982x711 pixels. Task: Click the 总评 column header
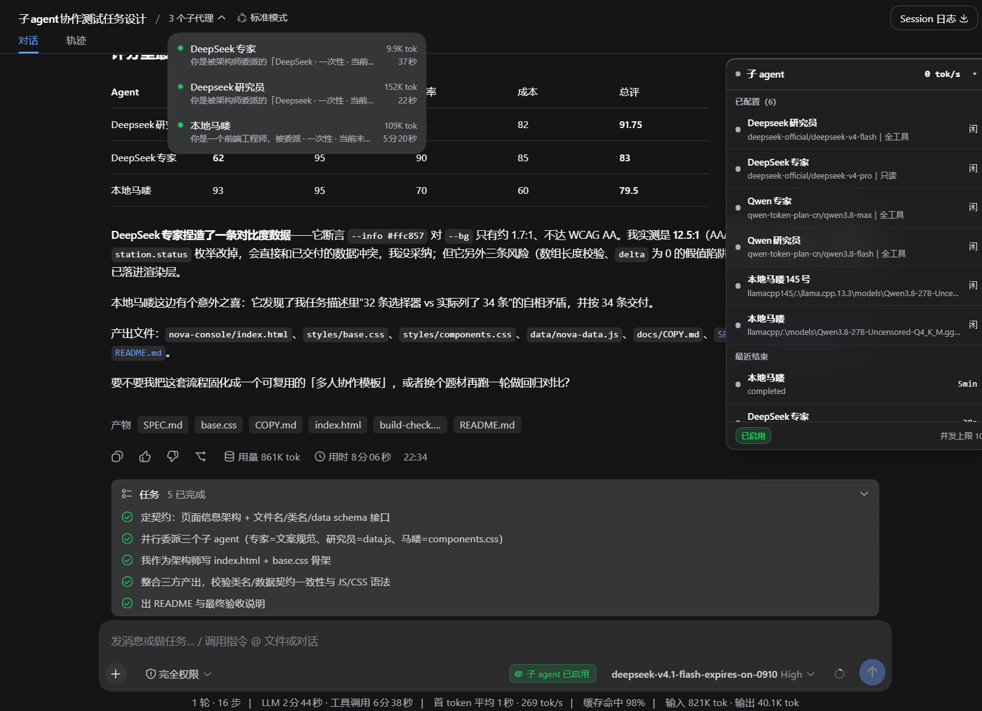pos(629,92)
